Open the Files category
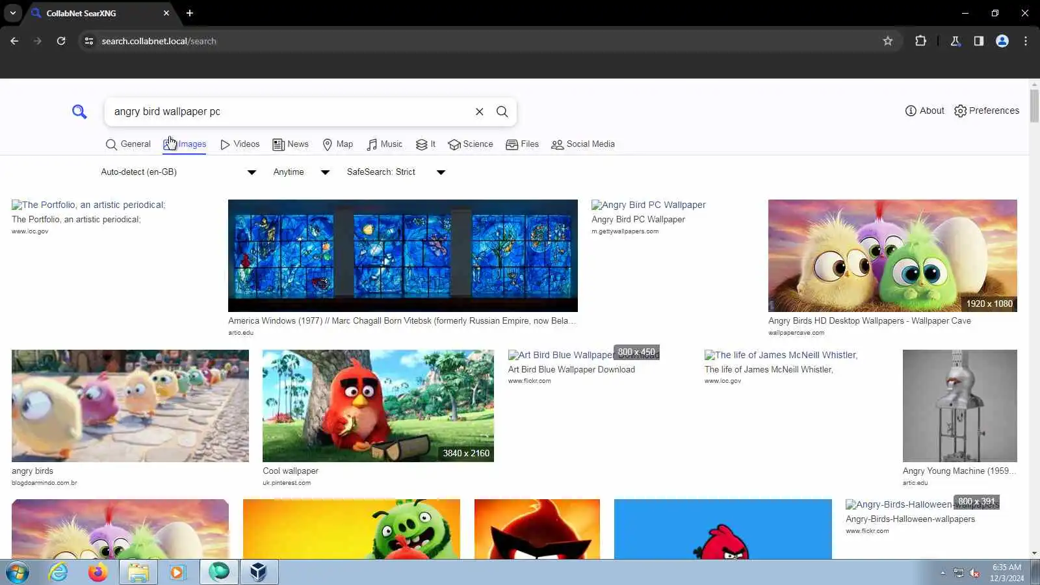 tap(523, 144)
